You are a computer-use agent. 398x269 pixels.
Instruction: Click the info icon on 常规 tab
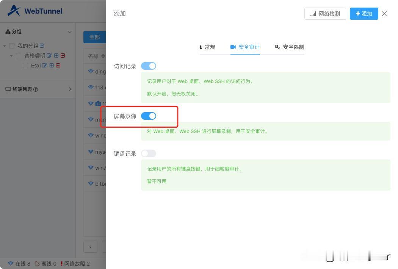tap(201, 47)
